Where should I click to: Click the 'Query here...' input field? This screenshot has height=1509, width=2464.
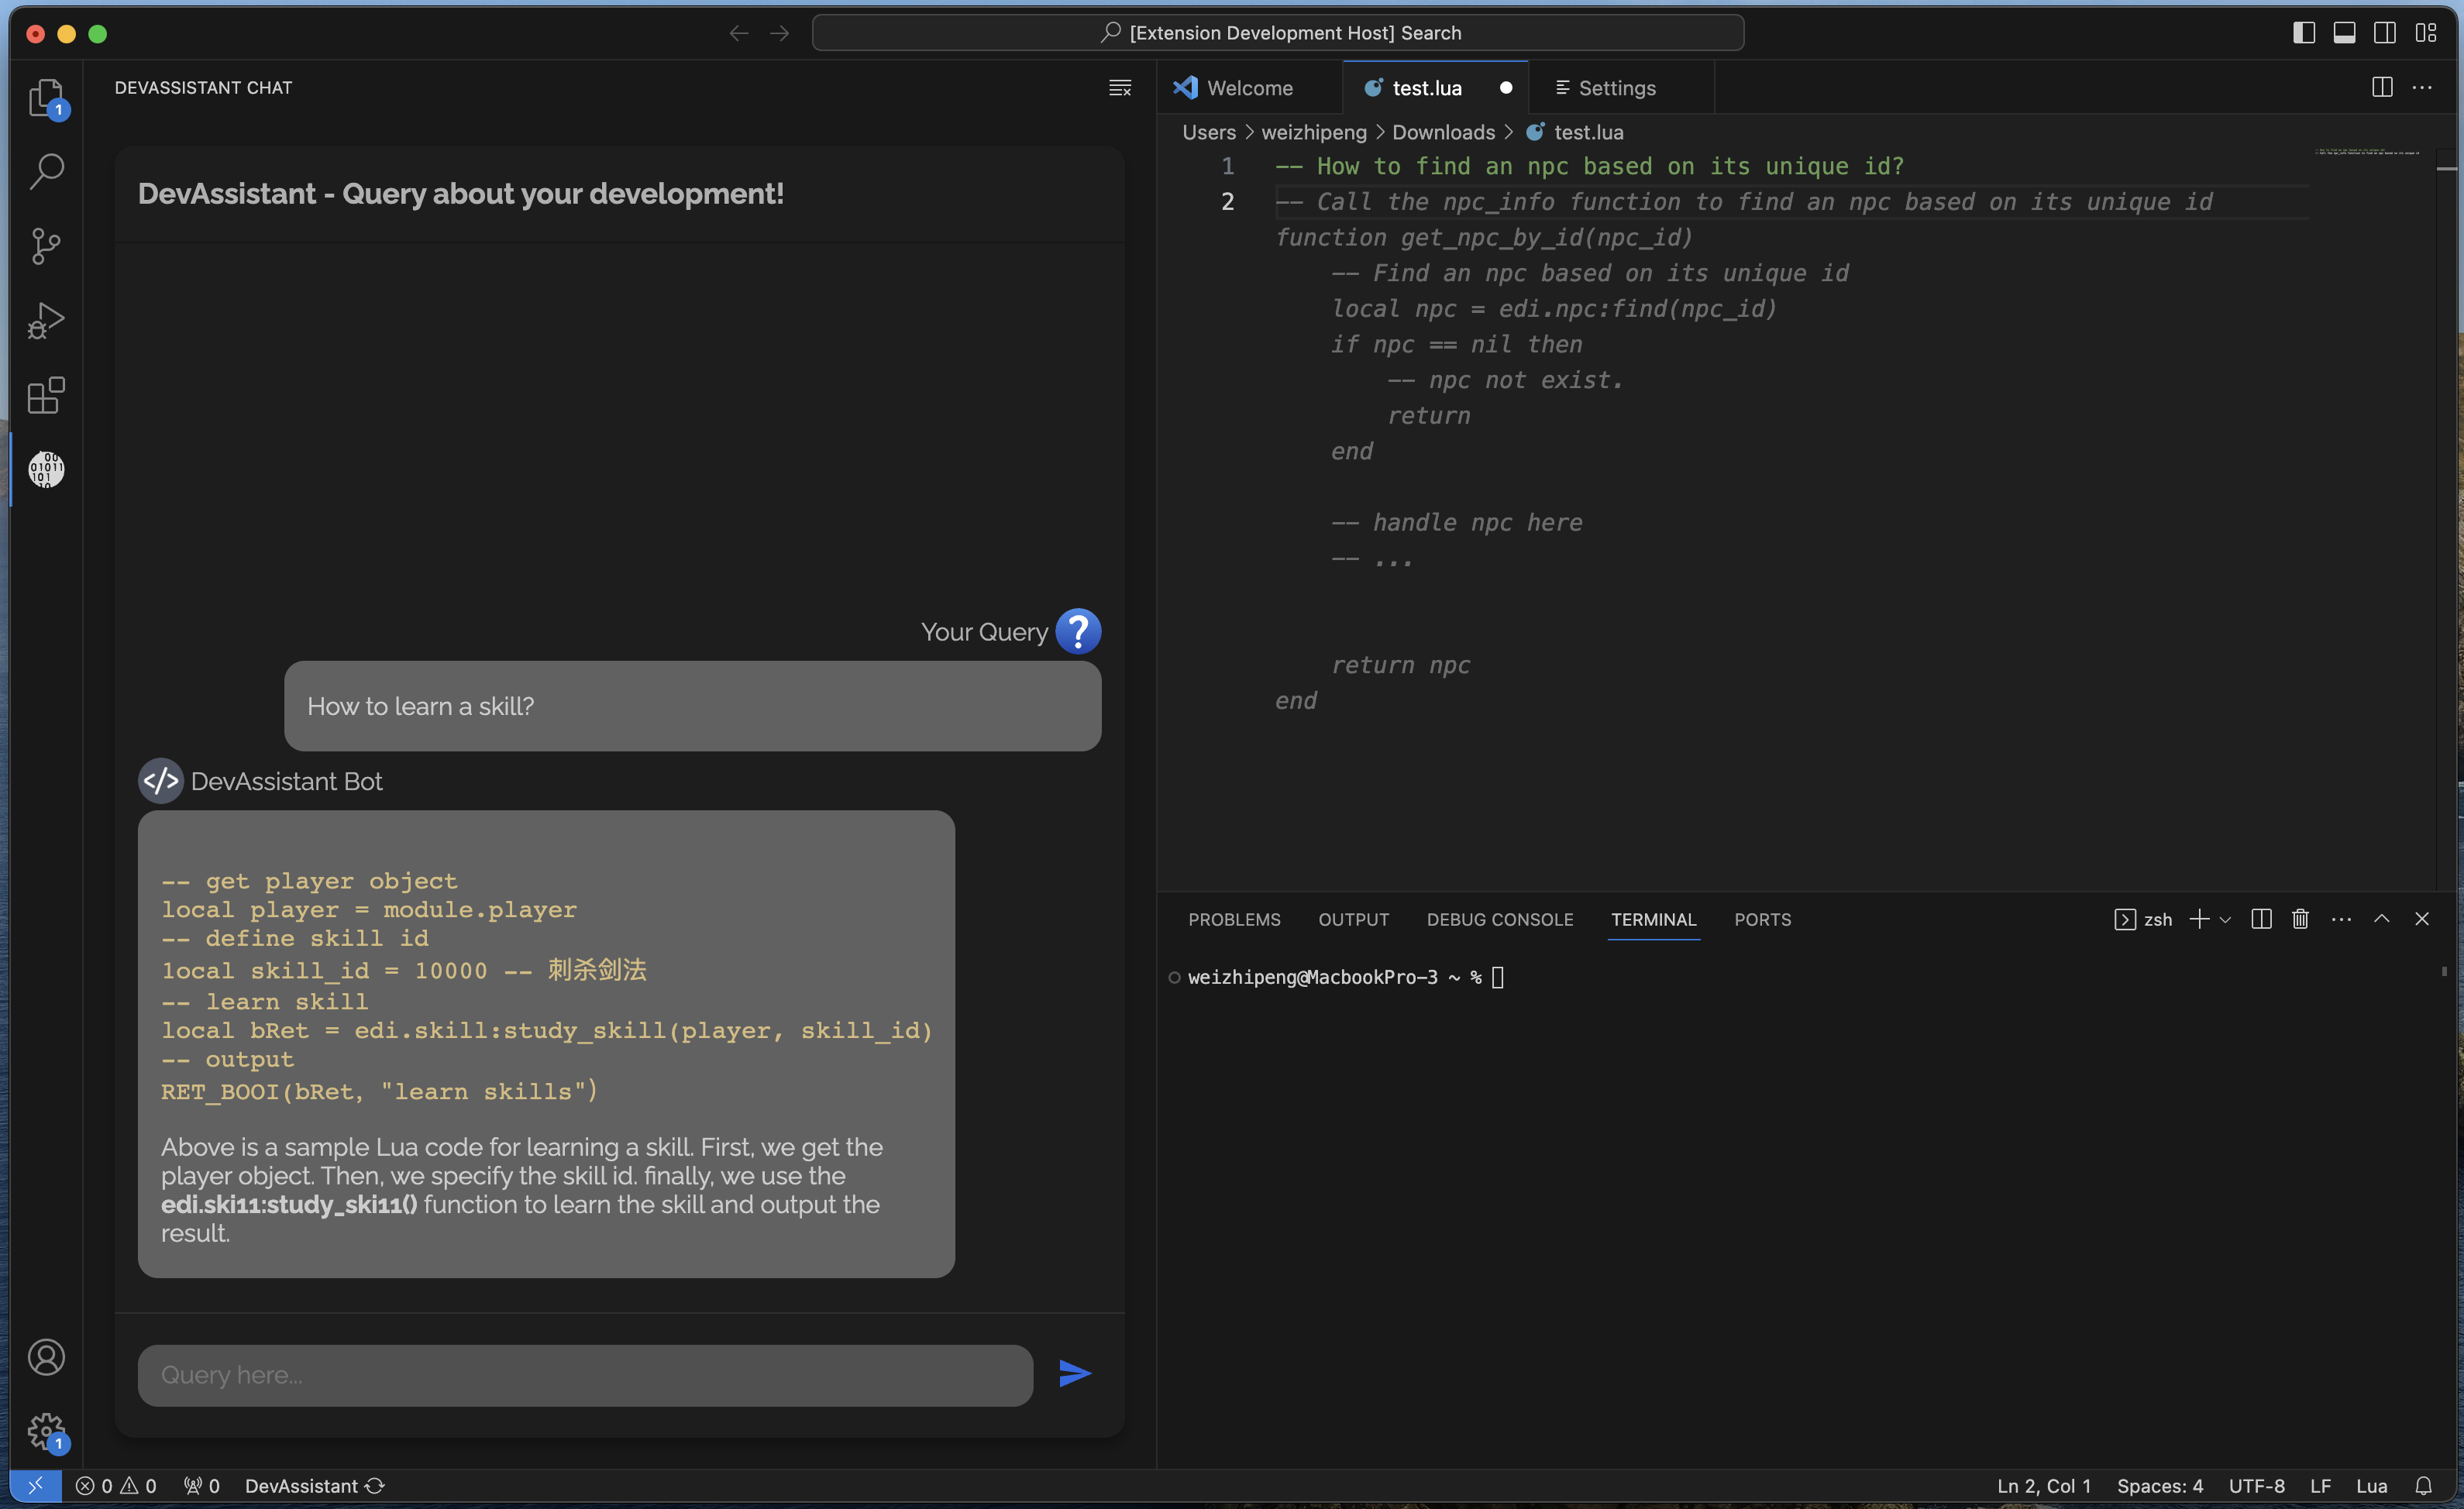tap(585, 1375)
